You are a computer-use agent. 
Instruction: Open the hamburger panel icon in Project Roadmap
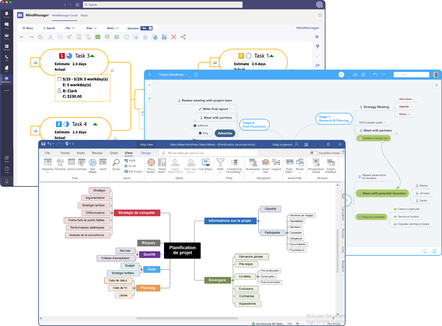pyautogui.click(x=436, y=85)
